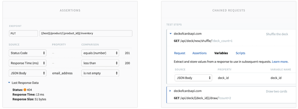Switch to the Scripts tab

click(240, 53)
